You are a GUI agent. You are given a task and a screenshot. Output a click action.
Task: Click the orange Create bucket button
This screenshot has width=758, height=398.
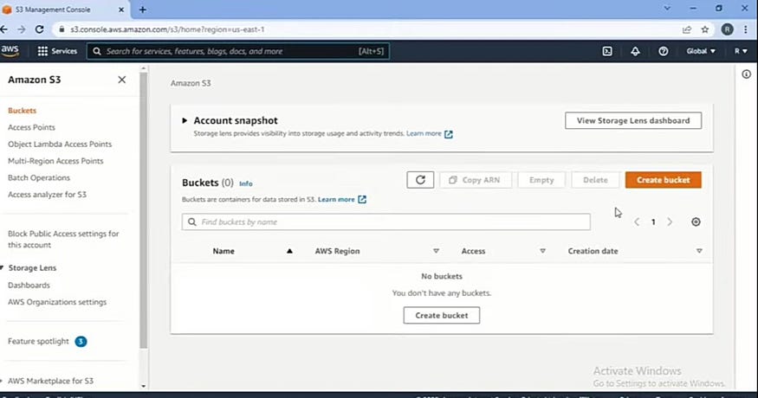click(x=663, y=180)
